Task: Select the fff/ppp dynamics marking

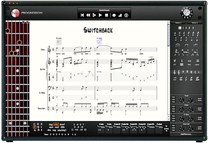Action: pos(197,79)
